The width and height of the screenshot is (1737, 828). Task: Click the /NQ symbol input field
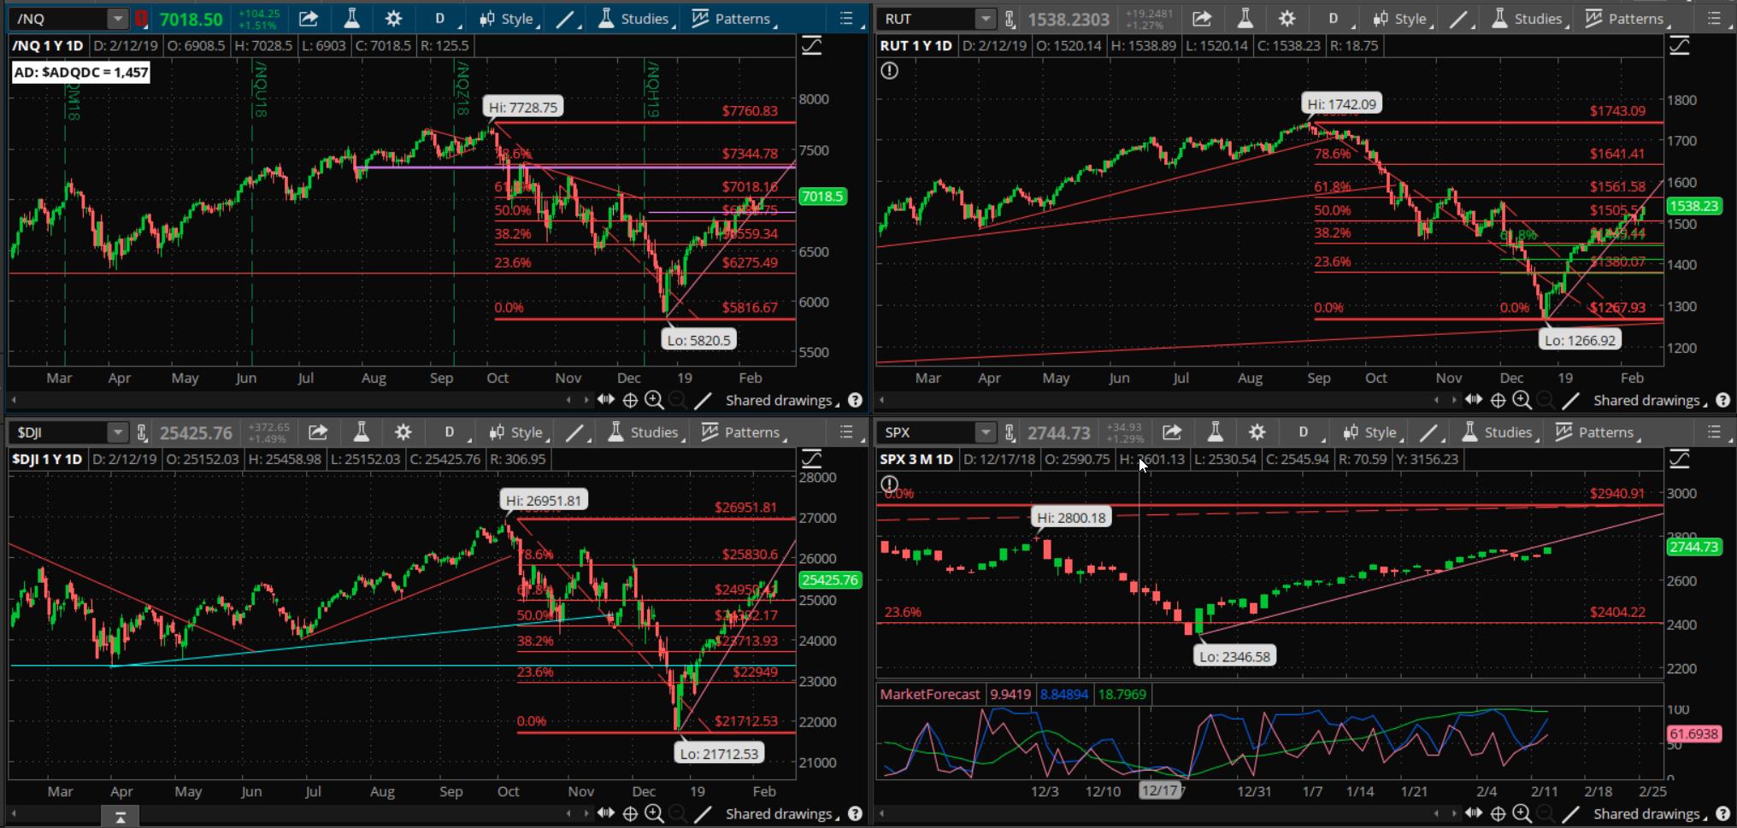point(60,19)
